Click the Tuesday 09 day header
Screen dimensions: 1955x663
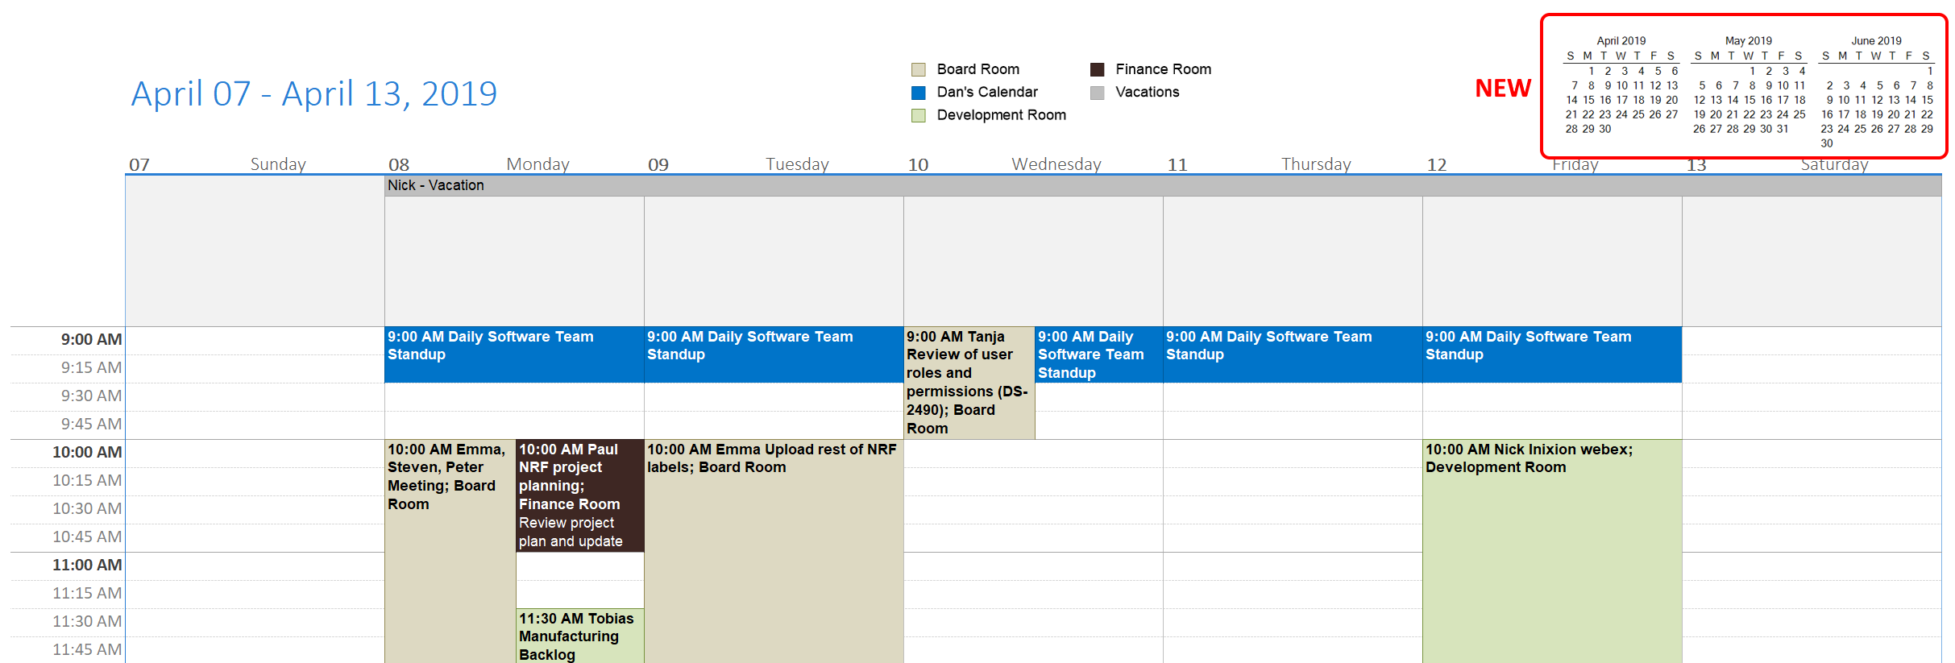click(774, 164)
